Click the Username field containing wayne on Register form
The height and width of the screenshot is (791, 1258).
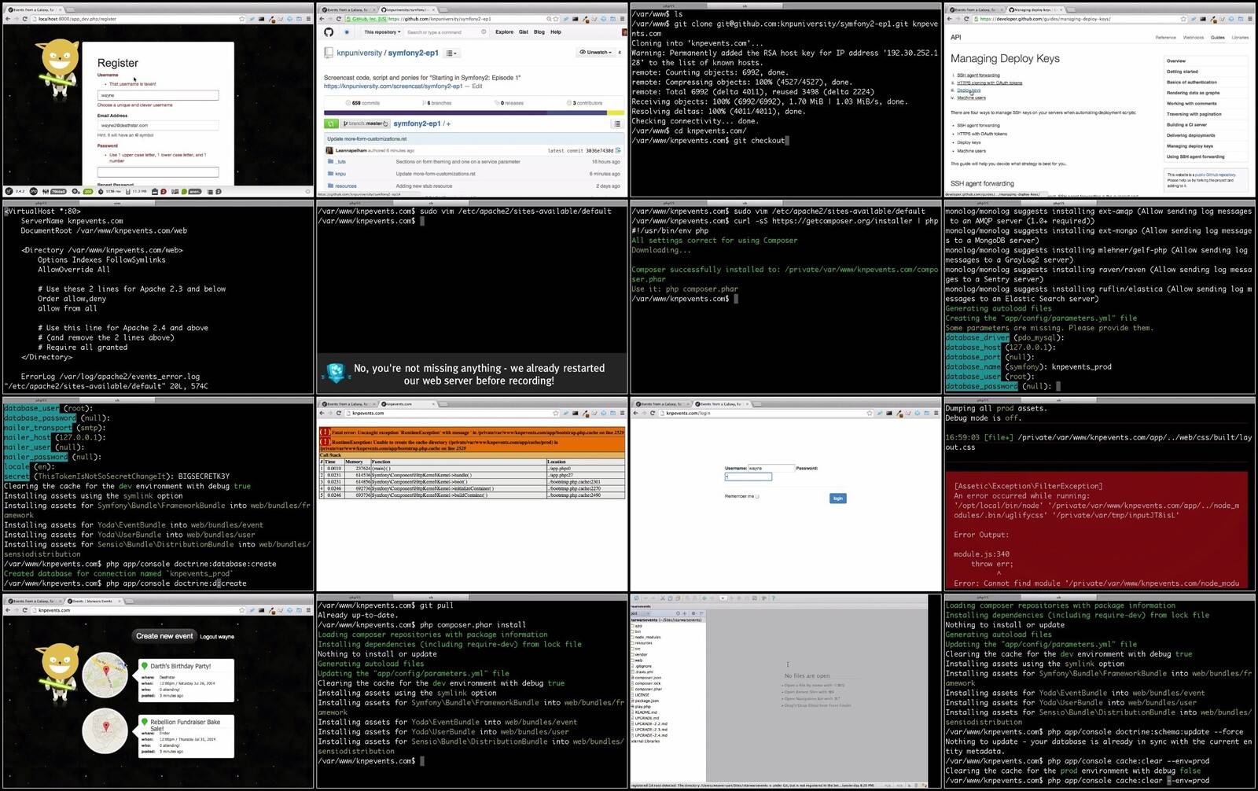click(x=158, y=95)
